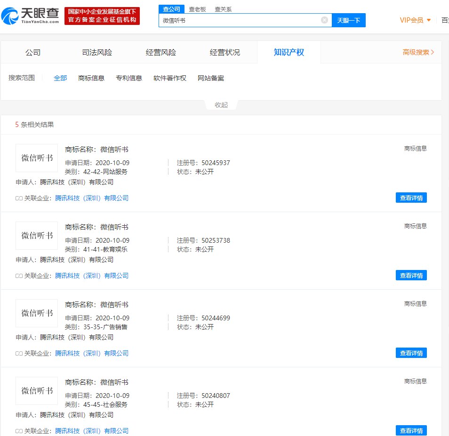Open 腾讯科技 link in 35-广告销售 result
Image resolution: width=449 pixels, height=436 pixels.
[92, 353]
